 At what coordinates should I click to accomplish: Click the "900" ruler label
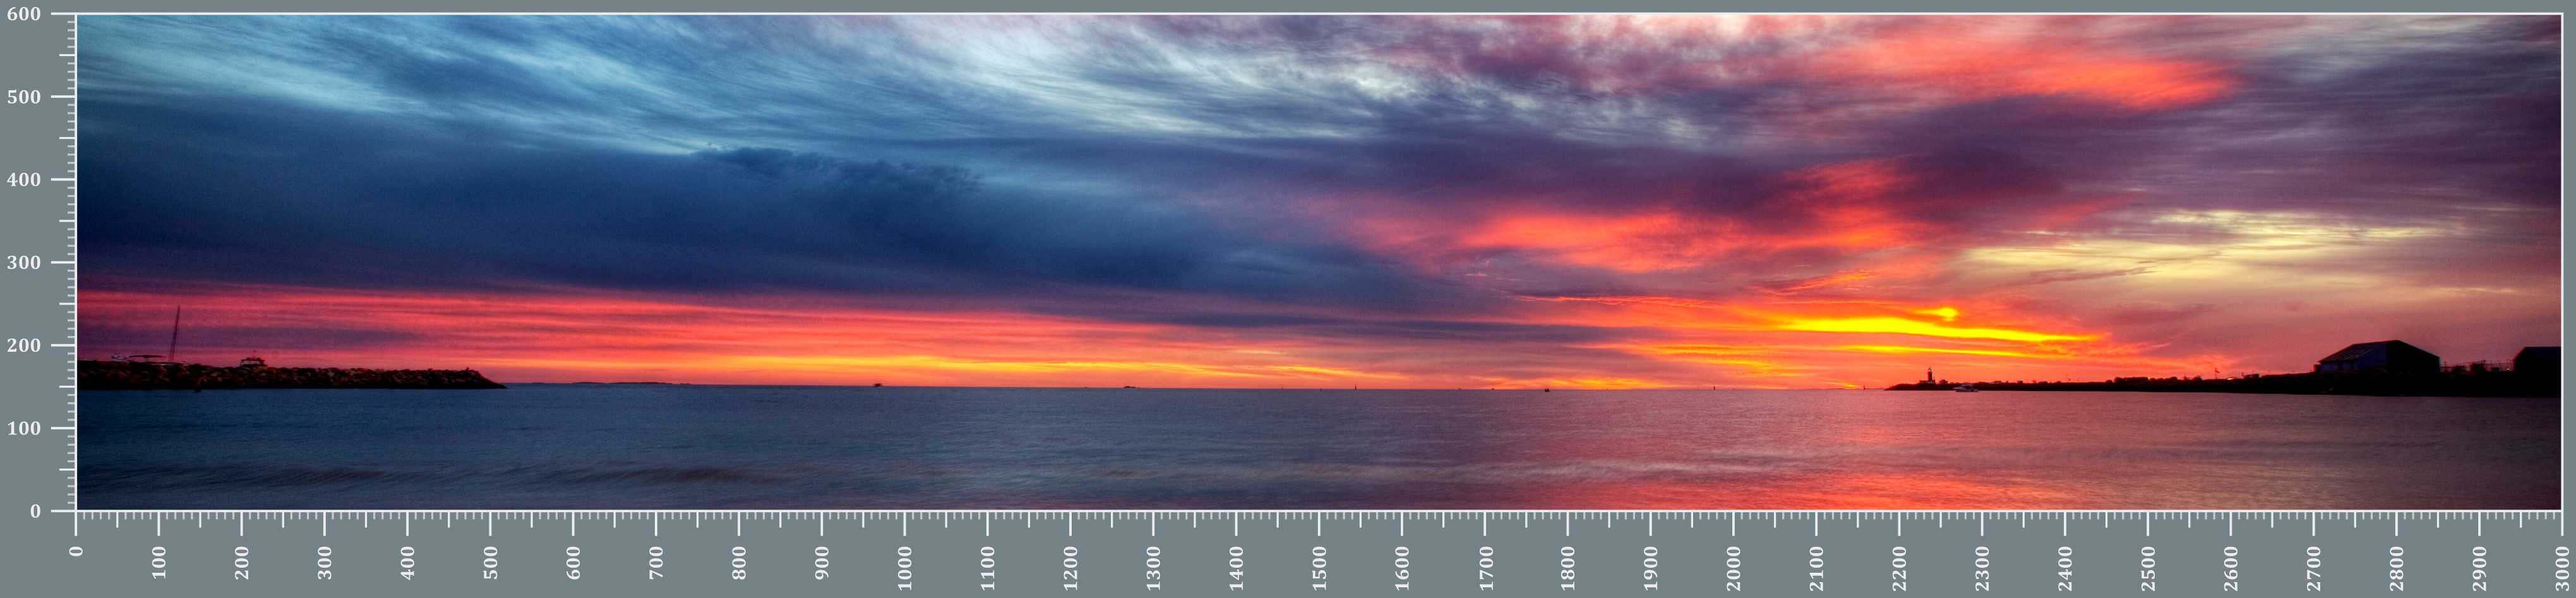823,563
